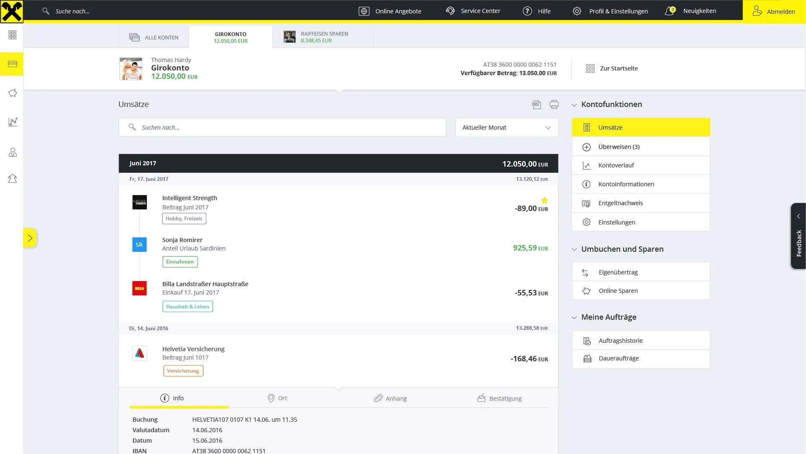Click the Abmelden logout button
Image resolution: width=806 pixels, height=454 pixels.
774,11
